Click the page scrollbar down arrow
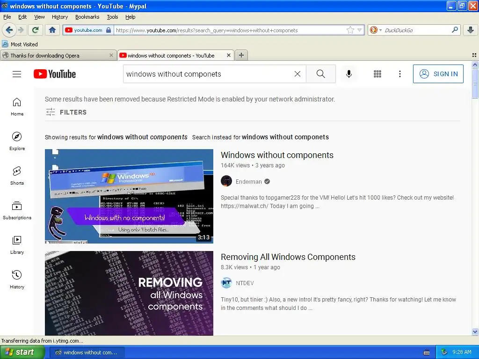 [475, 332]
